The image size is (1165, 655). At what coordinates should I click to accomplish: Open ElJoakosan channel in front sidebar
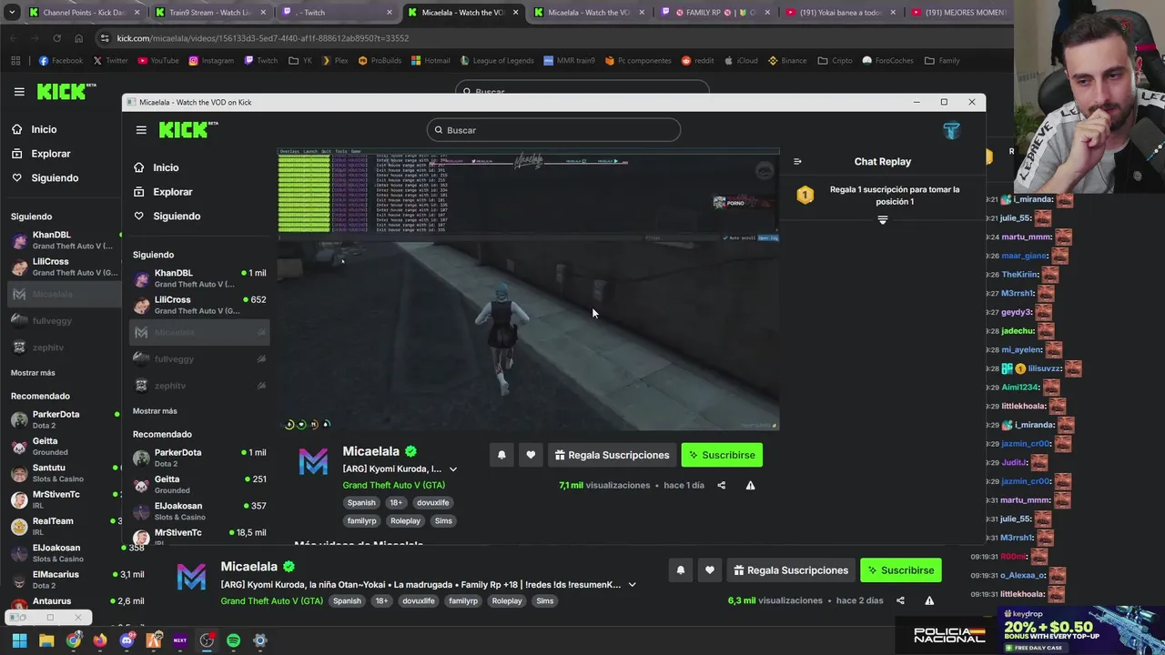click(199, 511)
